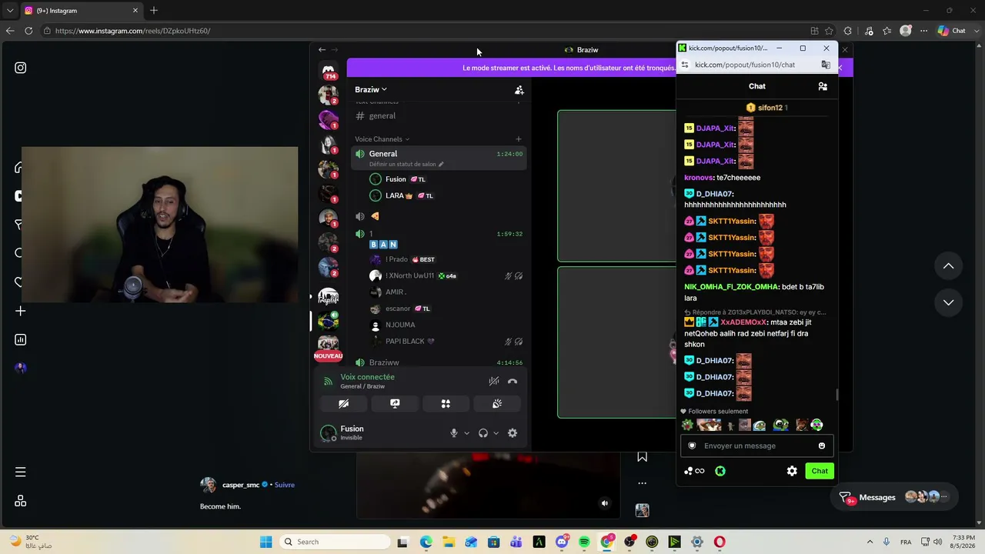Open Instagram create plus icon in sidebar
This screenshot has width=985, height=554.
click(x=21, y=311)
